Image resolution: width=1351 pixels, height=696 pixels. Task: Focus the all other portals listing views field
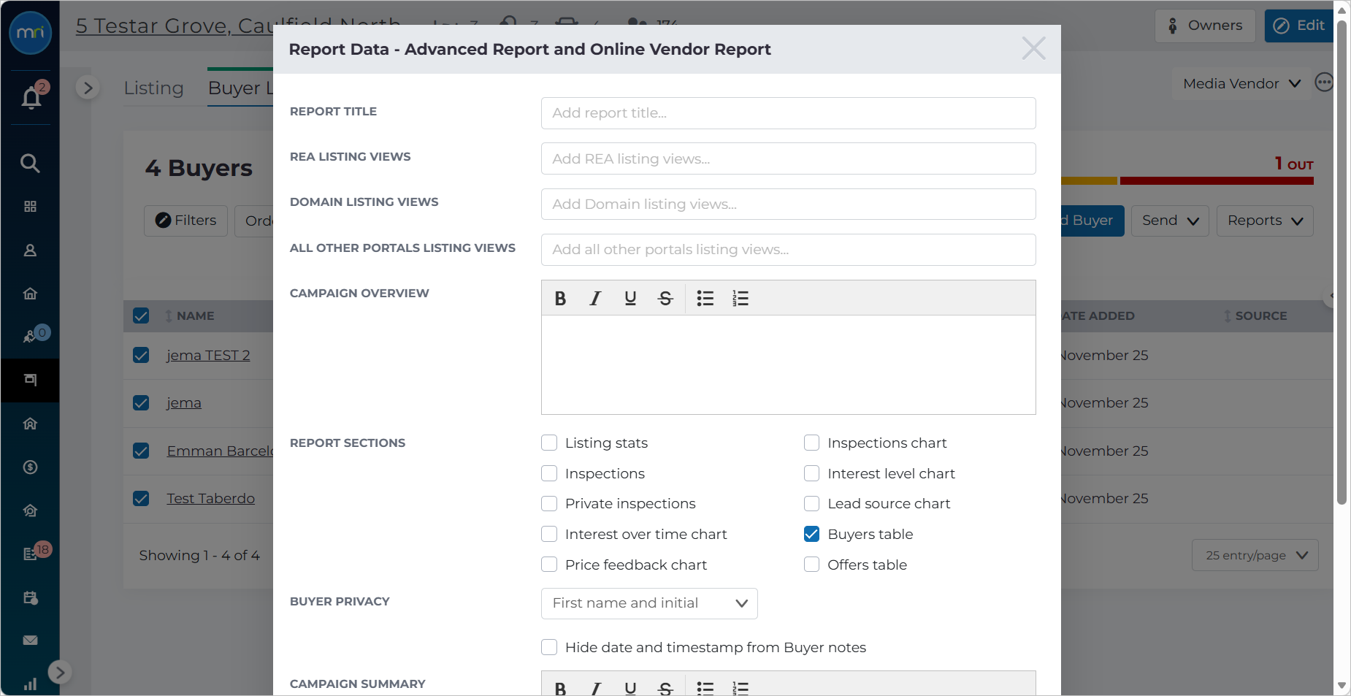788,250
